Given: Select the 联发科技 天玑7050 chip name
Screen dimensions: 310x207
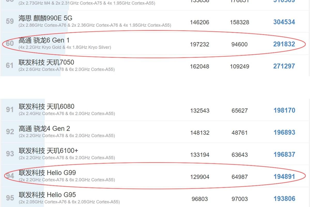Looking at the screenshot, I should [46, 62].
